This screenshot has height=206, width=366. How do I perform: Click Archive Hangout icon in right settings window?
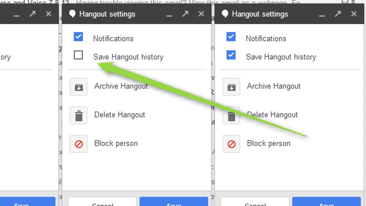231,87
